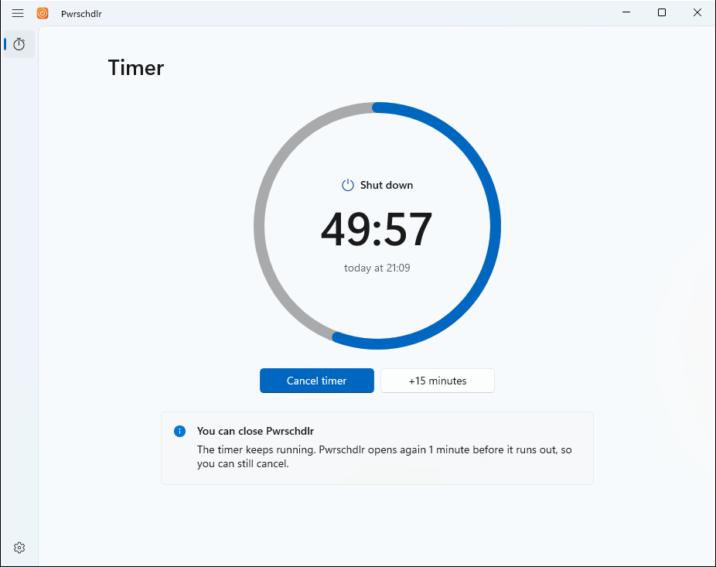Open the Timer page in the sidebar
This screenshot has height=567, width=716.
coord(19,44)
